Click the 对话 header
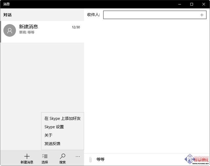The image size is (210, 166). click(7, 15)
